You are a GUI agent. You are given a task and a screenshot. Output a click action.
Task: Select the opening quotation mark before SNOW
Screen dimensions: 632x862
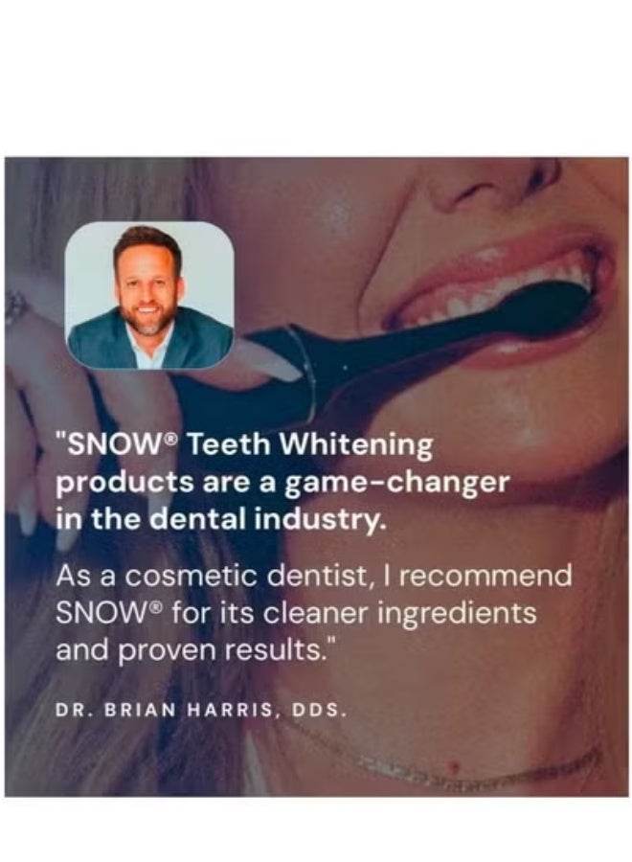61,438
